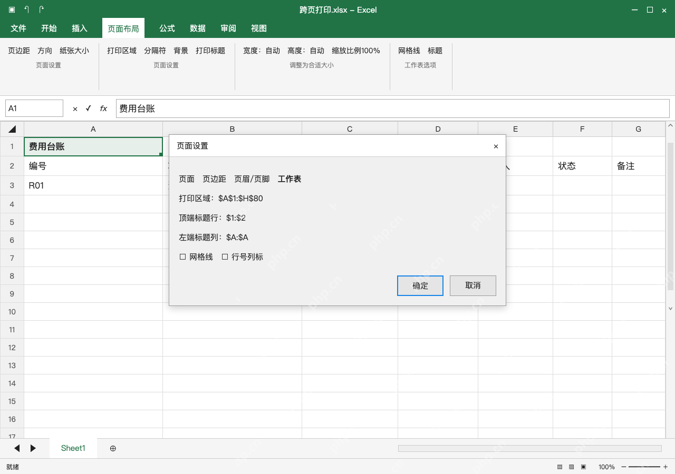Switch to the 页边距 tab in the dialog

pyautogui.click(x=214, y=179)
